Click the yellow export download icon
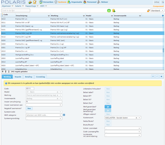The width and height of the screenshot is (165, 145). tap(114, 11)
